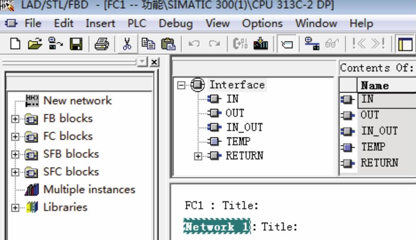This screenshot has width=416, height=240.
Task: Toggle the details pane layout icon
Action: (405, 44)
